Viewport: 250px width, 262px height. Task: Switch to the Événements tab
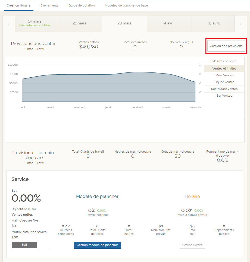(49, 5)
